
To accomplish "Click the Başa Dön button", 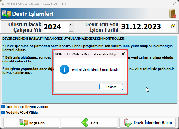I will click(32, 123).
